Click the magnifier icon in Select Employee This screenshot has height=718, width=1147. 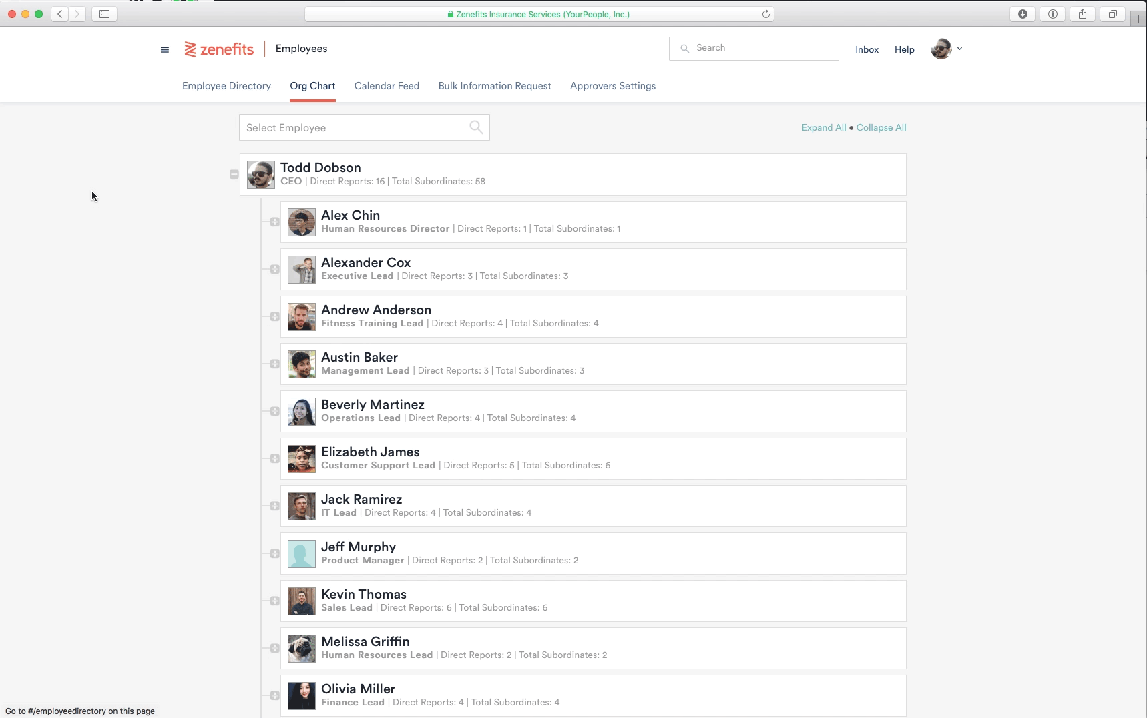coord(476,127)
